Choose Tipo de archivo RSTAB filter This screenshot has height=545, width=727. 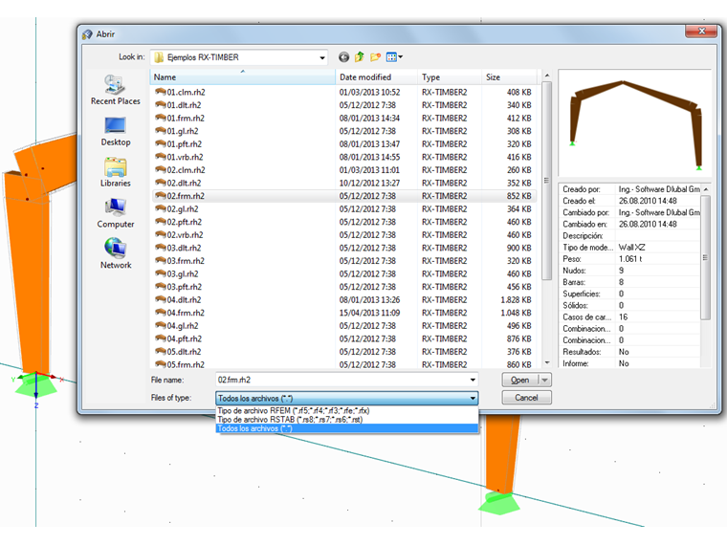(347, 420)
